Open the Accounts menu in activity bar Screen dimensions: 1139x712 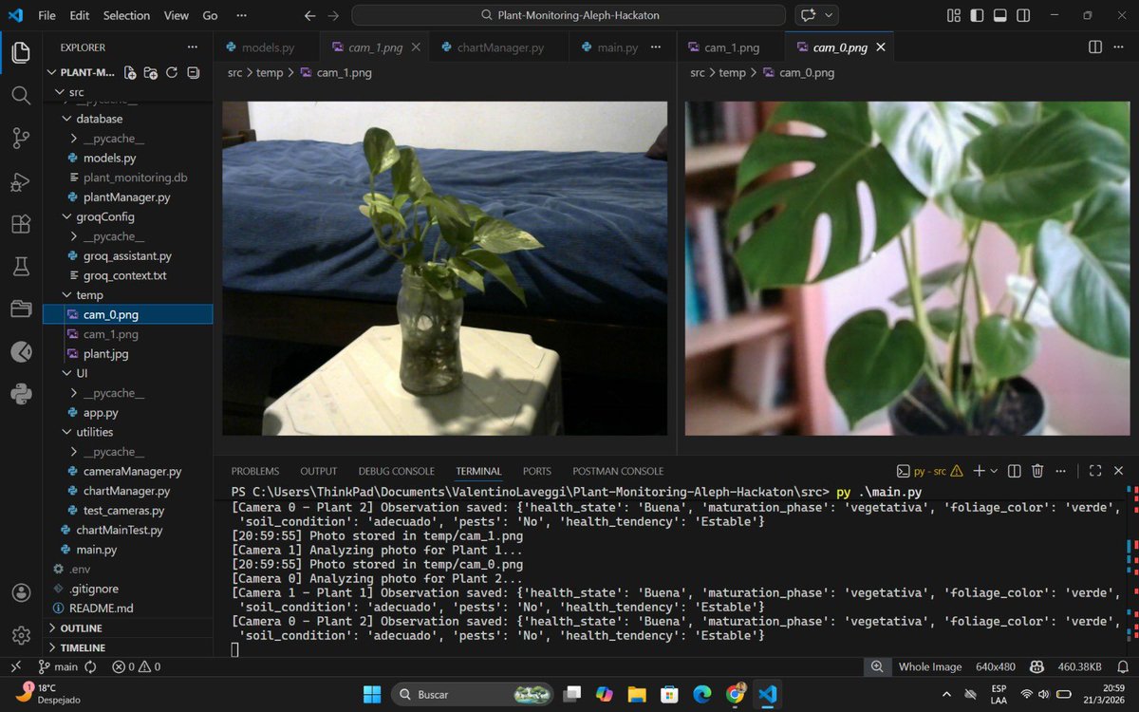[21, 592]
